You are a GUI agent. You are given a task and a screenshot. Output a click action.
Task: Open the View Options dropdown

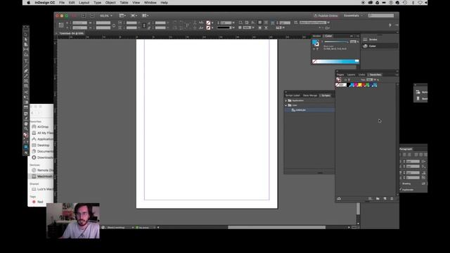pyautogui.click(x=122, y=15)
